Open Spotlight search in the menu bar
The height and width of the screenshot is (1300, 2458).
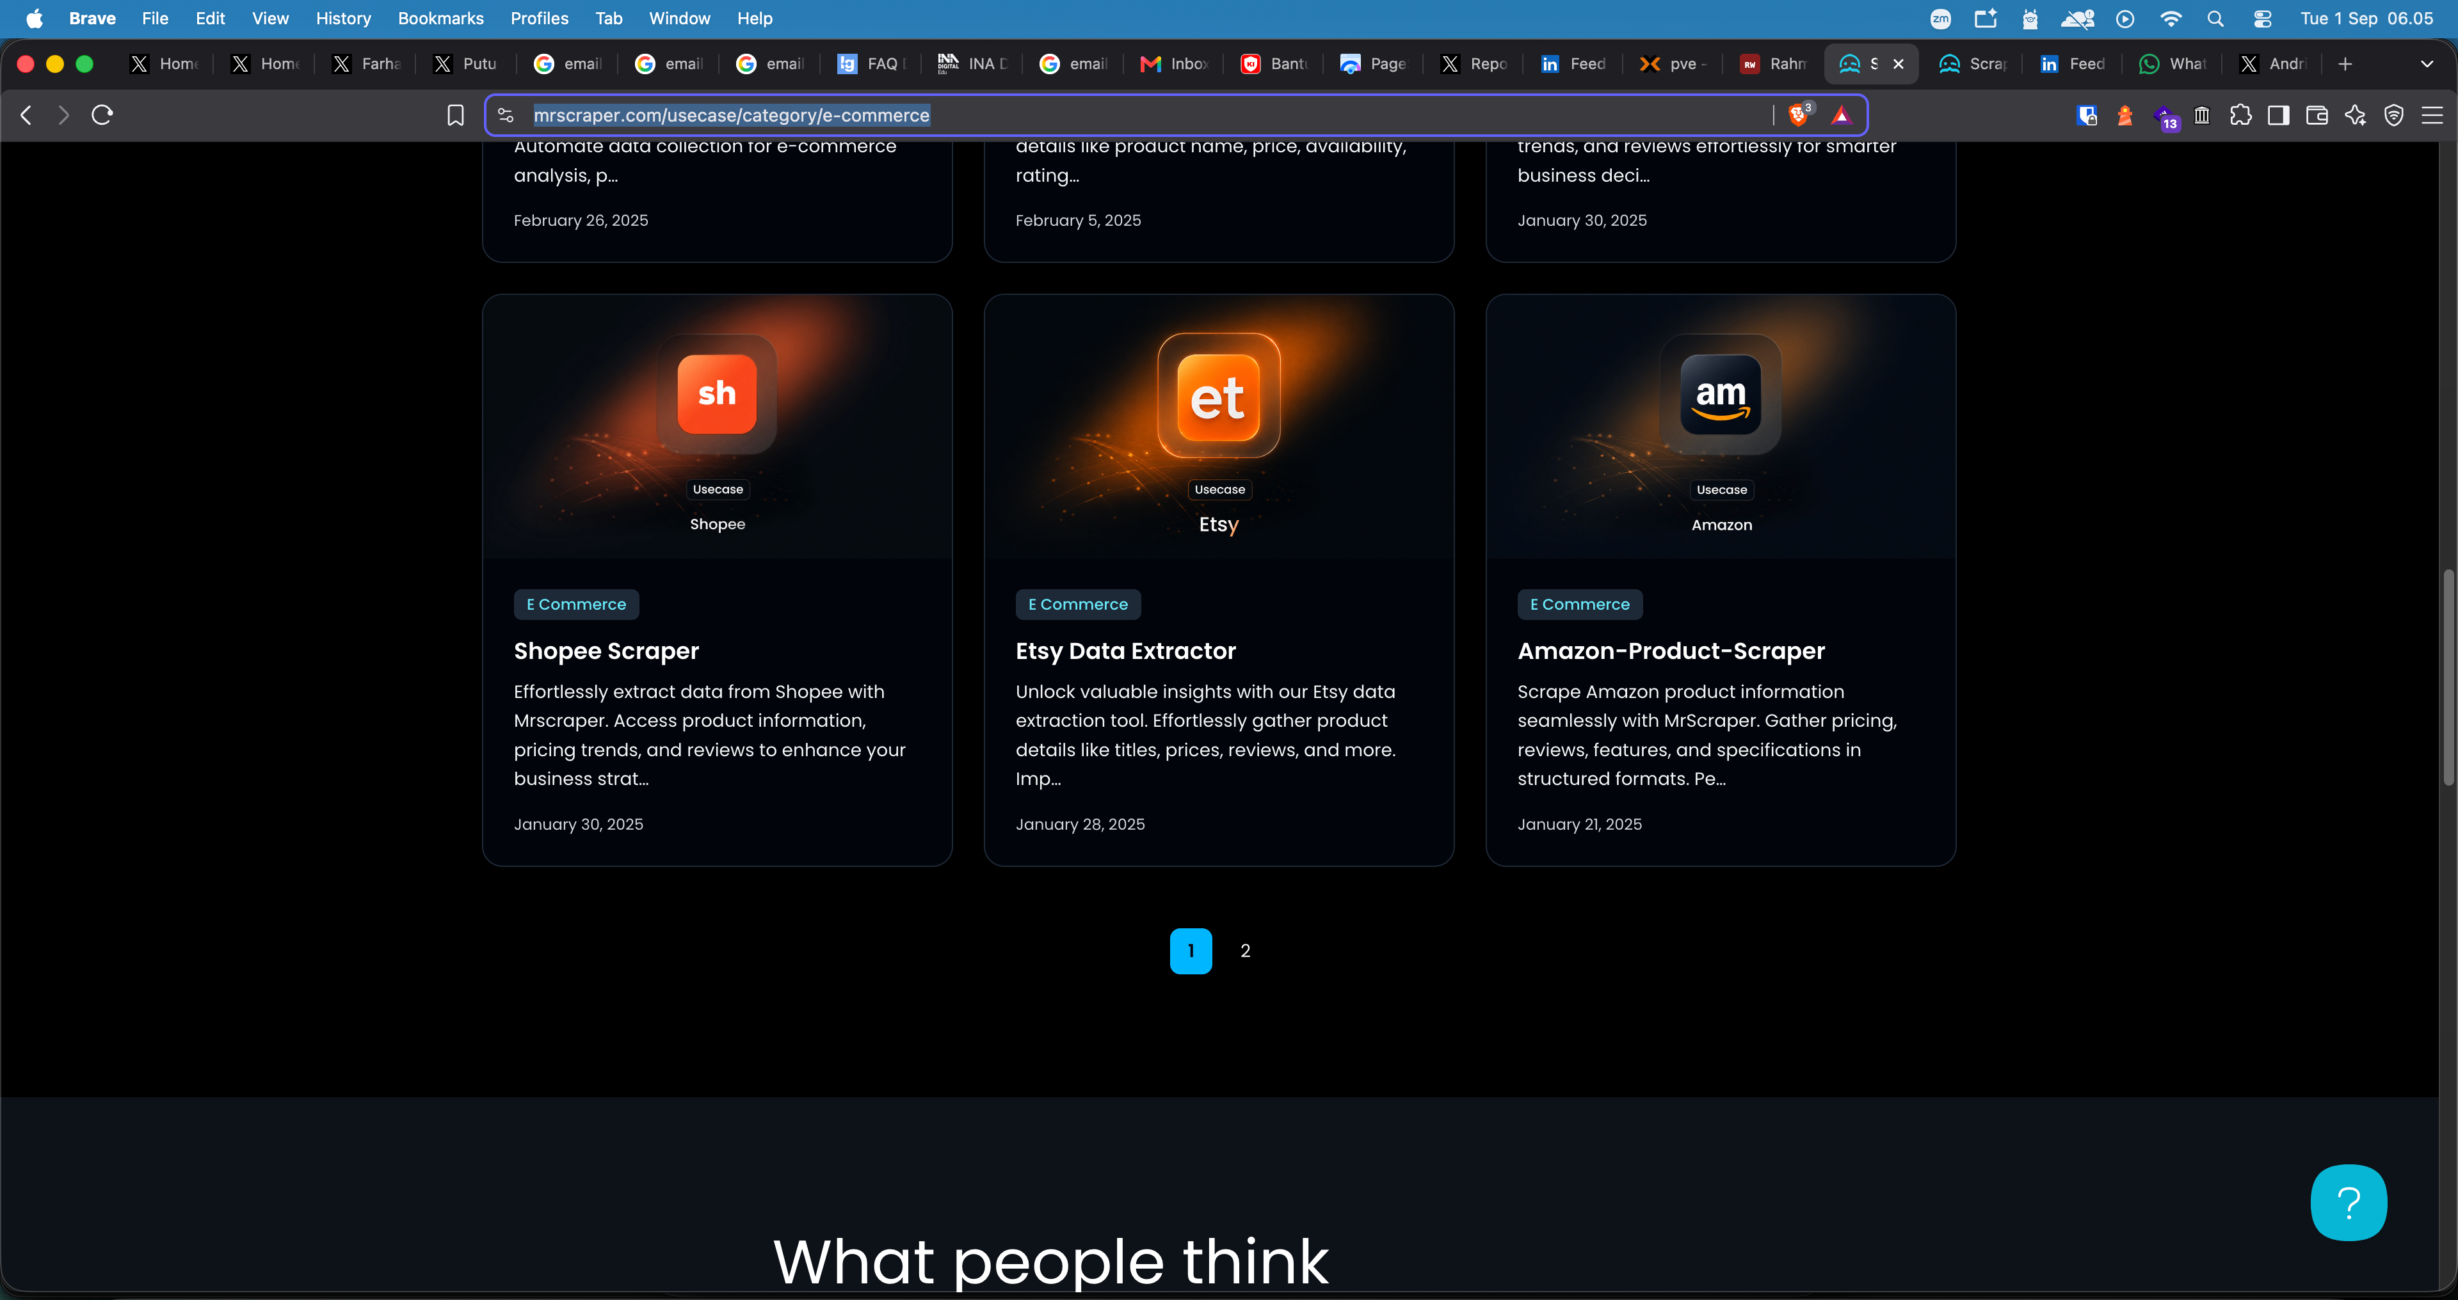[x=2215, y=18]
